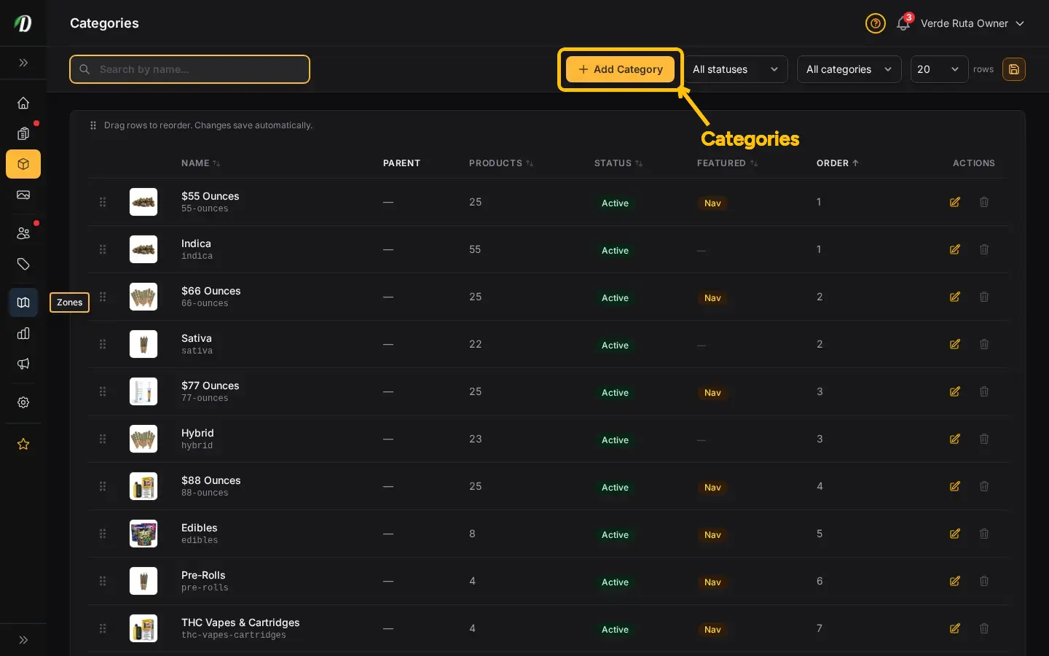
Task: Click the $77 Ounces category thumbnail
Action: (144, 391)
